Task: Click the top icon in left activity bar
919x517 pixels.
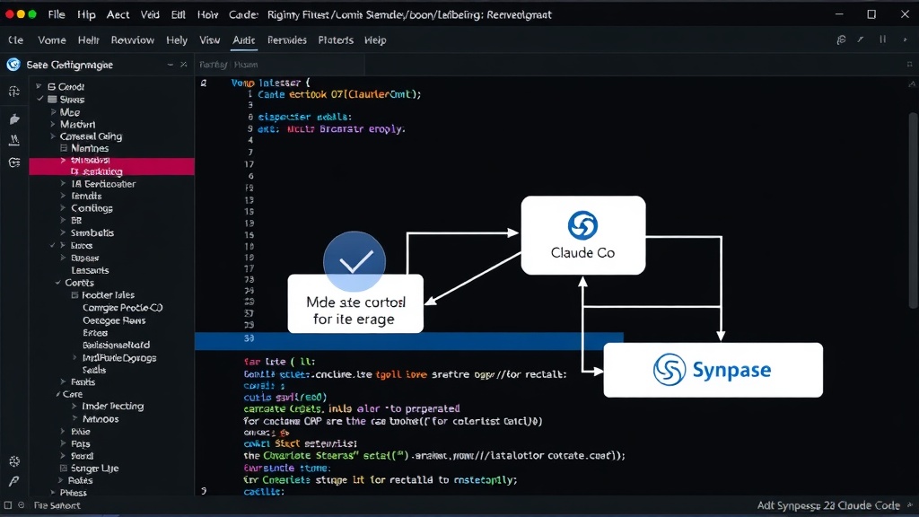Action: (14, 92)
